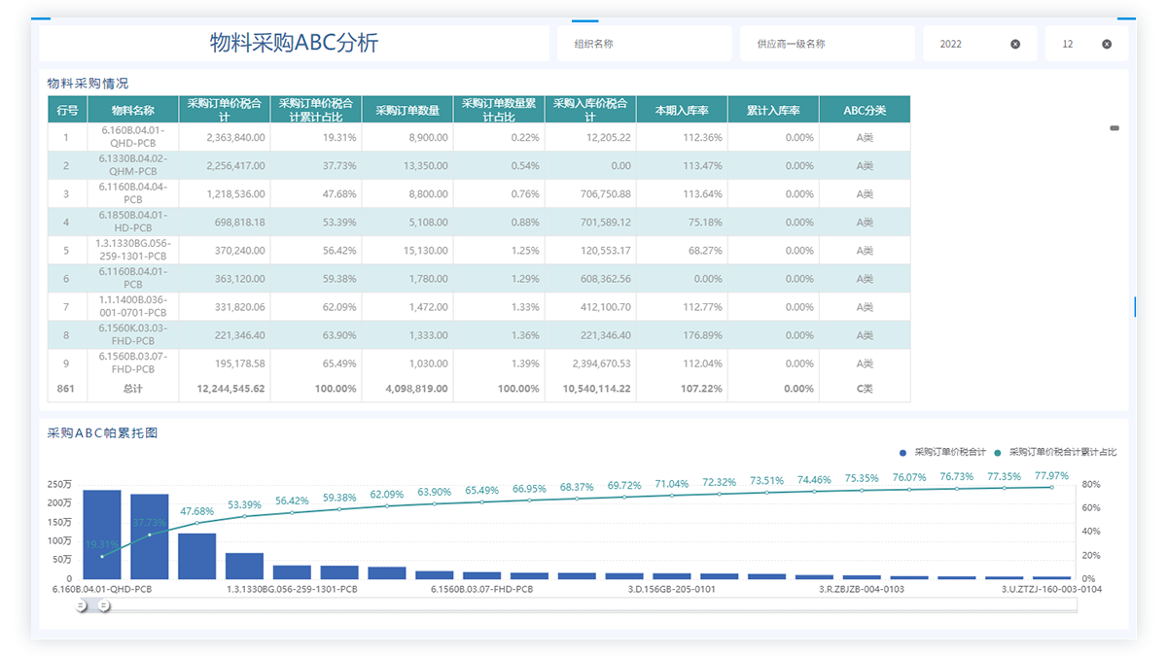Sort by the ABC分类 column header
Viewport: 1167px width, 656px height.
tap(865, 110)
